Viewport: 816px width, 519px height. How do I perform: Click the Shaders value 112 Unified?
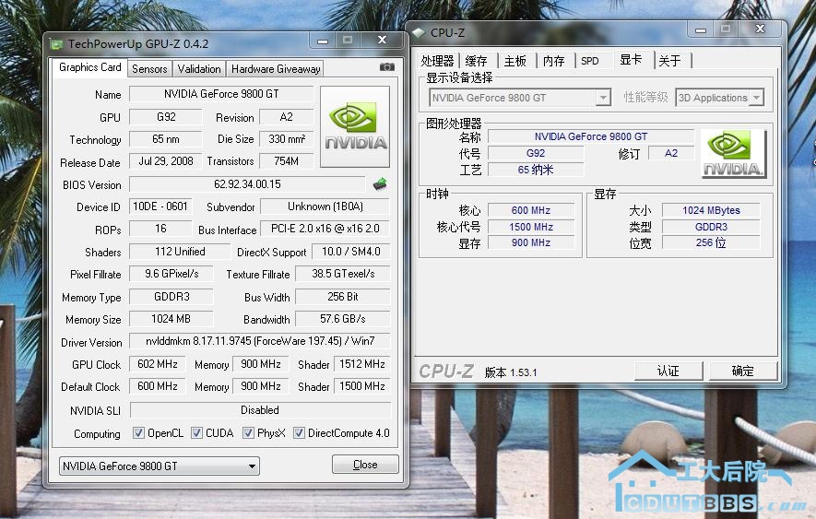click(x=180, y=252)
